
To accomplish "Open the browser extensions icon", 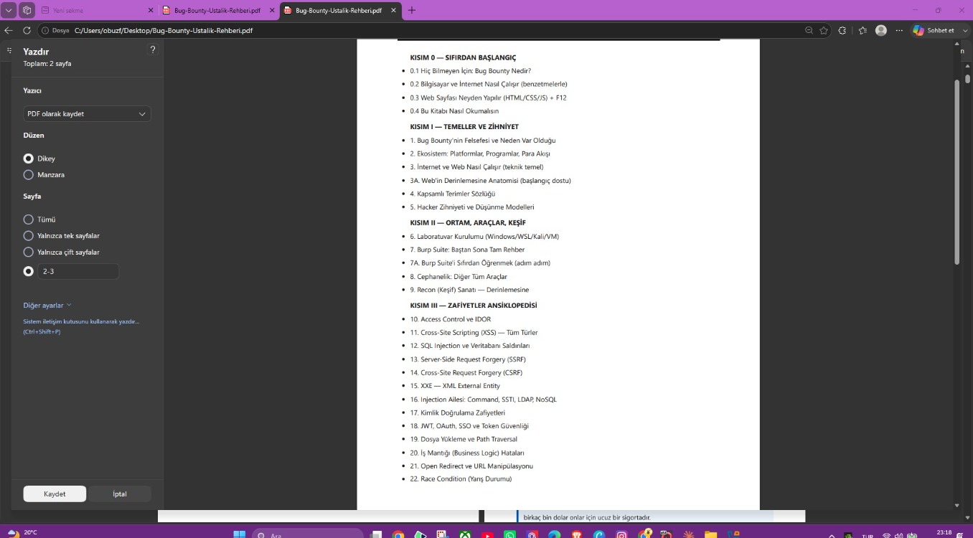I will (x=842, y=31).
